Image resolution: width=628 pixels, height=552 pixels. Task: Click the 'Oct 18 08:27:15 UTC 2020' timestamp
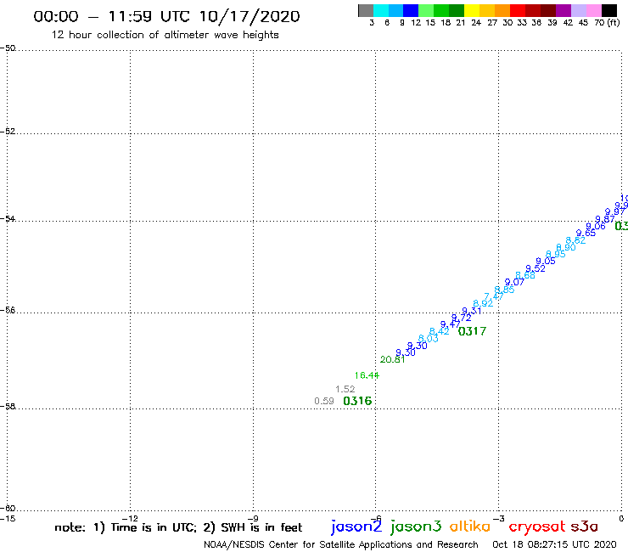click(554, 545)
